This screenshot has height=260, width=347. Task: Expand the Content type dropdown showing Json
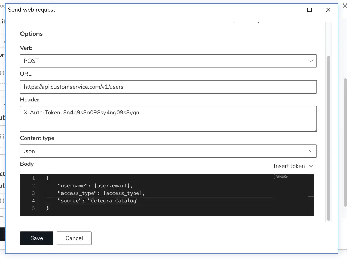(169, 151)
